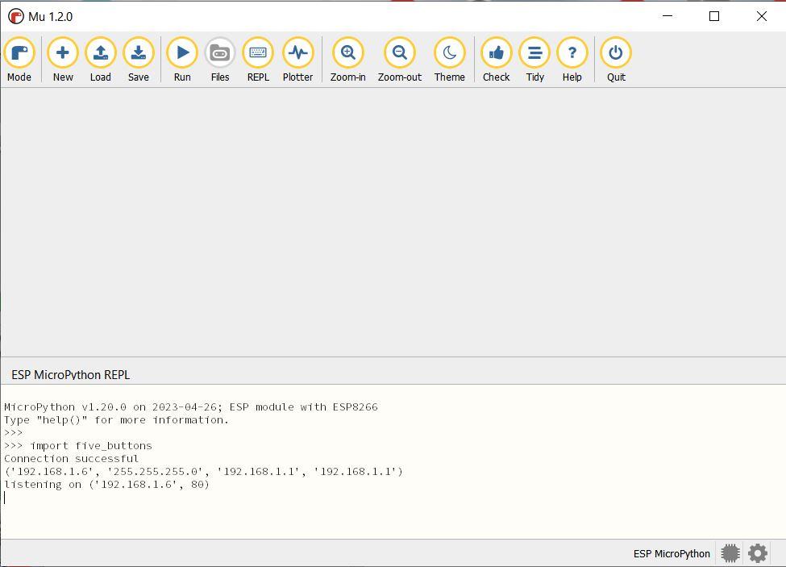Image resolution: width=786 pixels, height=567 pixels.
Task: Check the code for errors
Action: (x=497, y=60)
